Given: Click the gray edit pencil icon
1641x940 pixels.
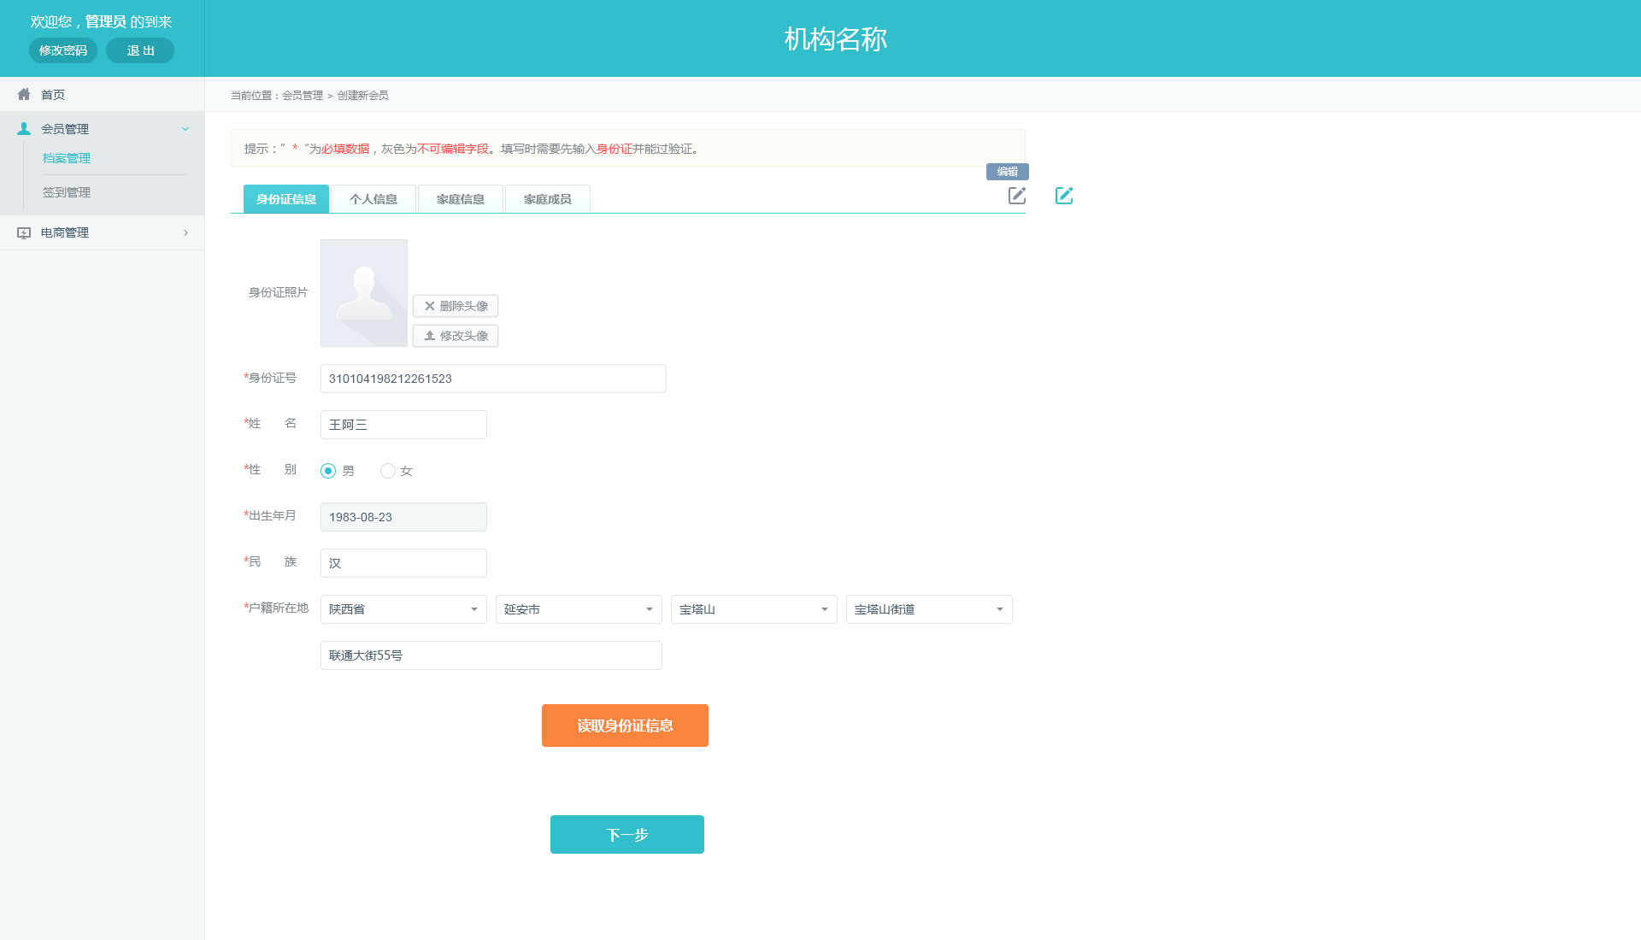Looking at the screenshot, I should [x=1017, y=196].
